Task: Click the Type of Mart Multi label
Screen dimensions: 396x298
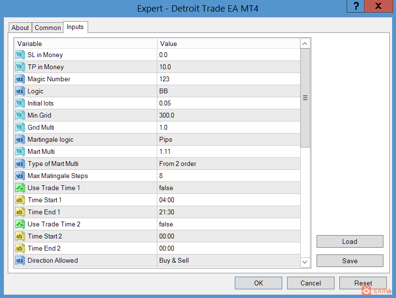Action: (x=53, y=164)
